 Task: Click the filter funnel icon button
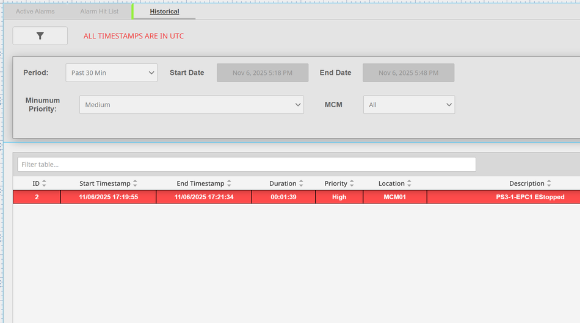[40, 36]
